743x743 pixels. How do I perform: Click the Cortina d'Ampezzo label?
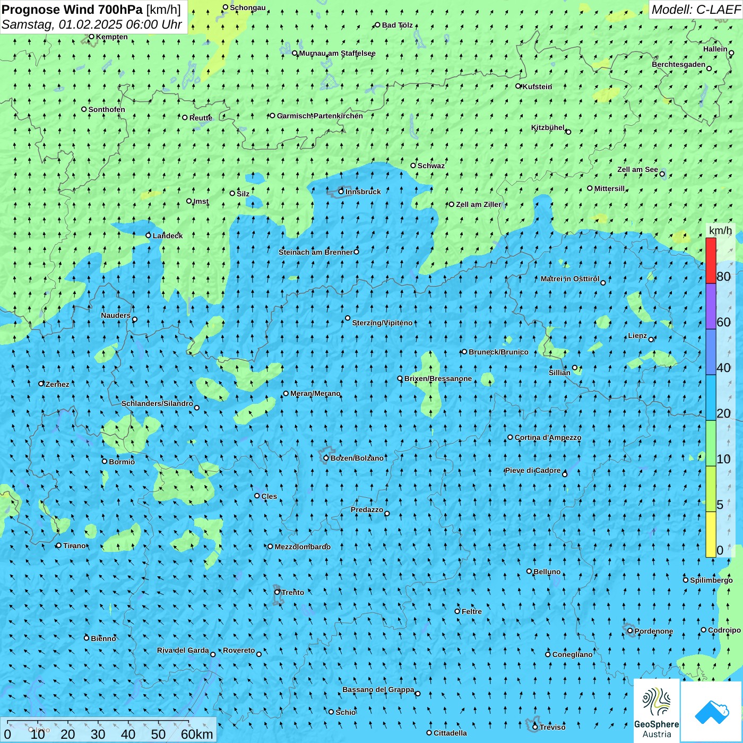tap(548, 437)
